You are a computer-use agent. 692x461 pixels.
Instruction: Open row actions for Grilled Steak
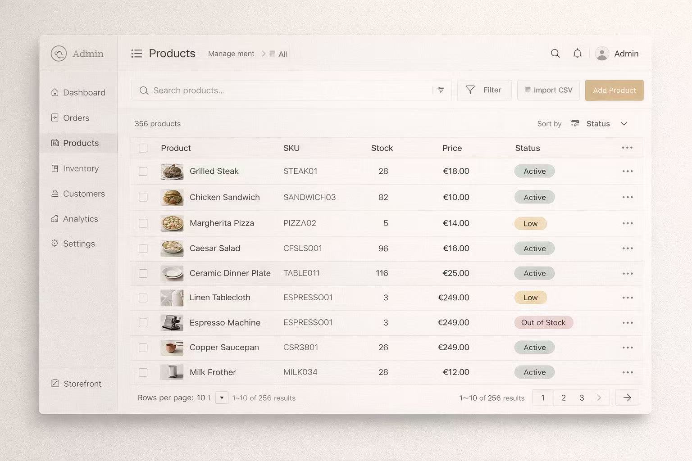click(x=627, y=171)
